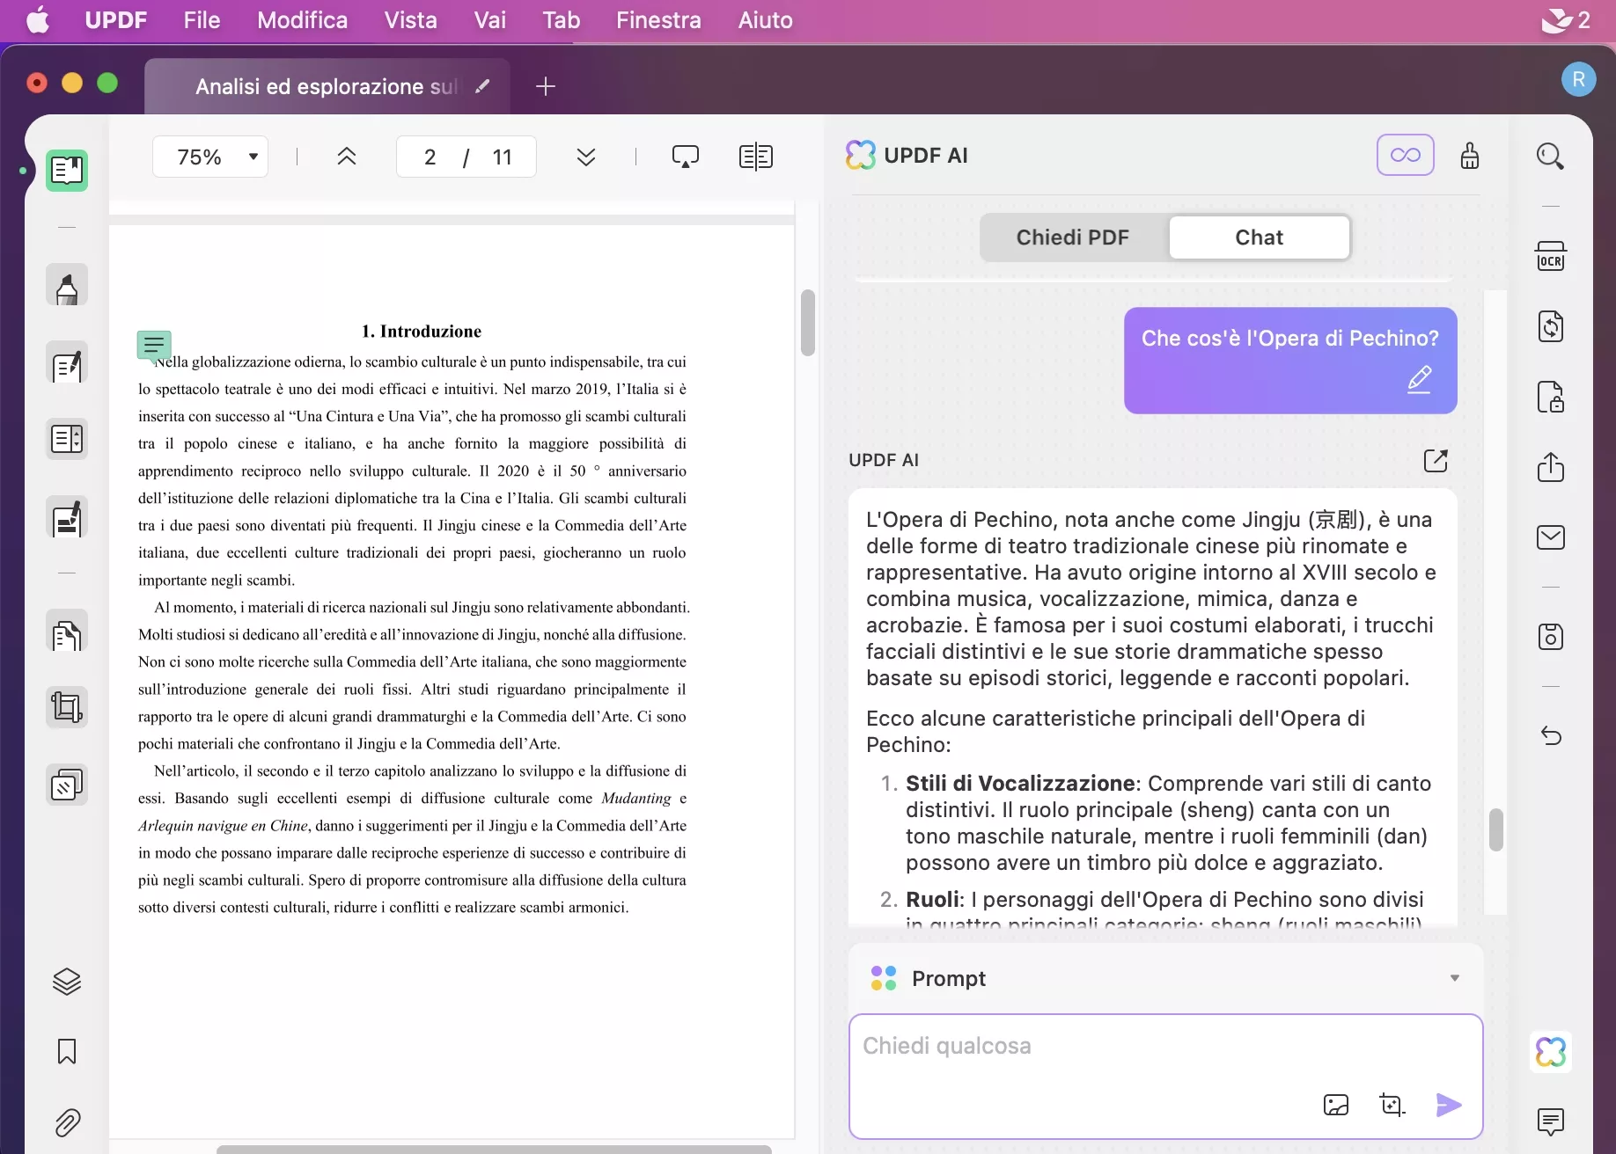Go to the next page with the down chevrons
Viewport: 1616px width, 1154px height.
(x=586, y=157)
